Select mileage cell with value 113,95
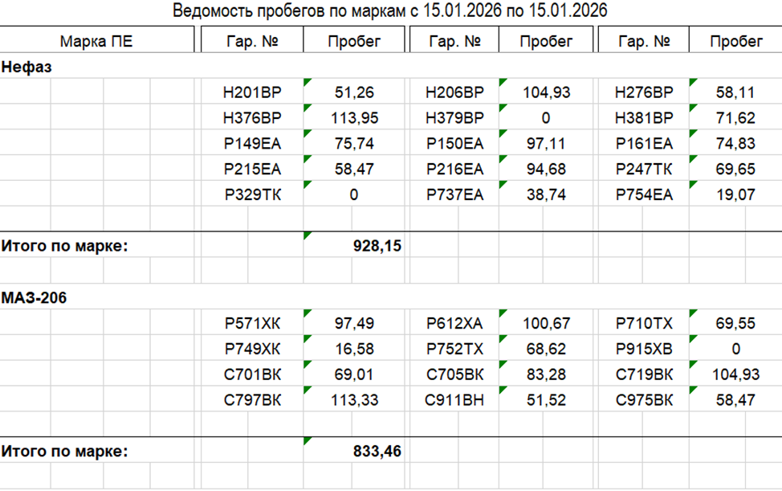The image size is (782, 491). click(x=355, y=119)
